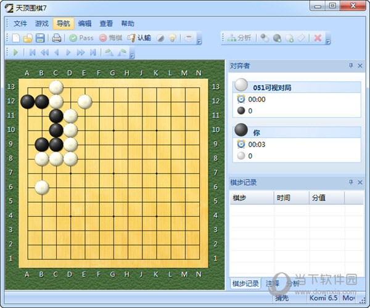The height and width of the screenshot is (308, 370).
Task: Click the red X delete icon
Action: 318,38
